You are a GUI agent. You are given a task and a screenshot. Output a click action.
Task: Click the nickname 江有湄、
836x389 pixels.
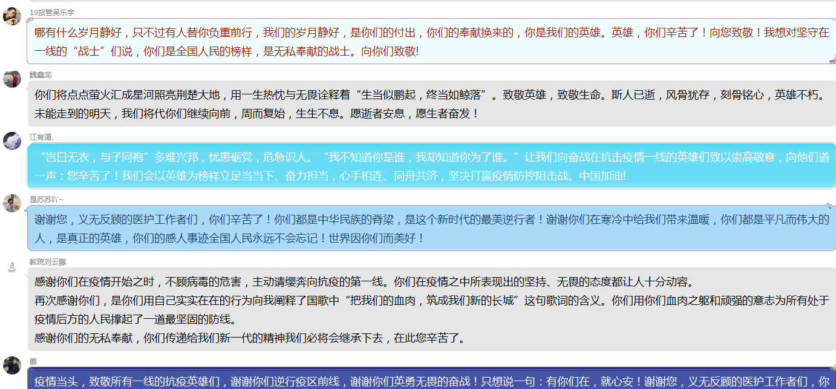tap(42, 137)
